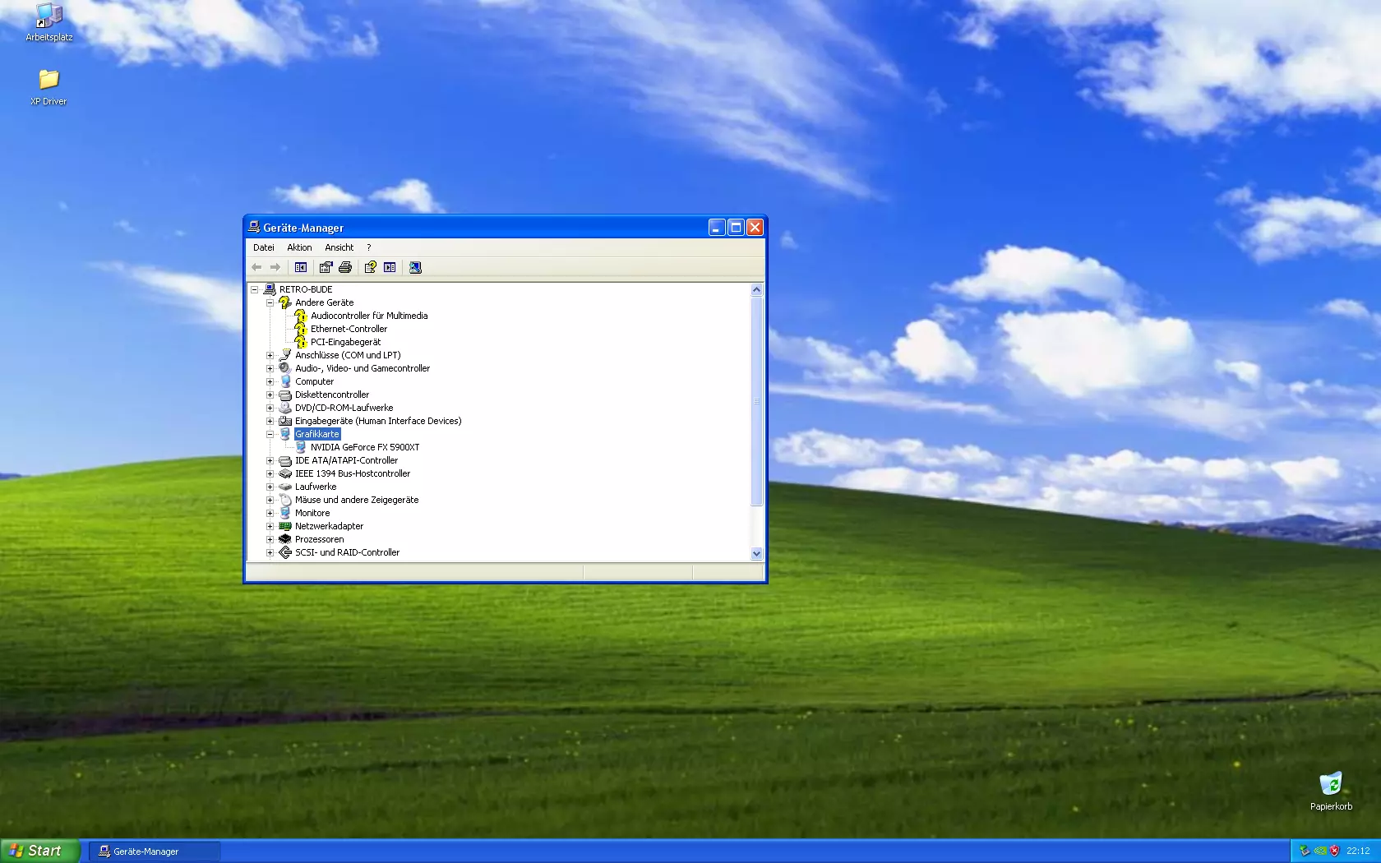Select the IDE ATA/ATAPI-Controller label
Screen dimensions: 1381x863
click(346, 460)
